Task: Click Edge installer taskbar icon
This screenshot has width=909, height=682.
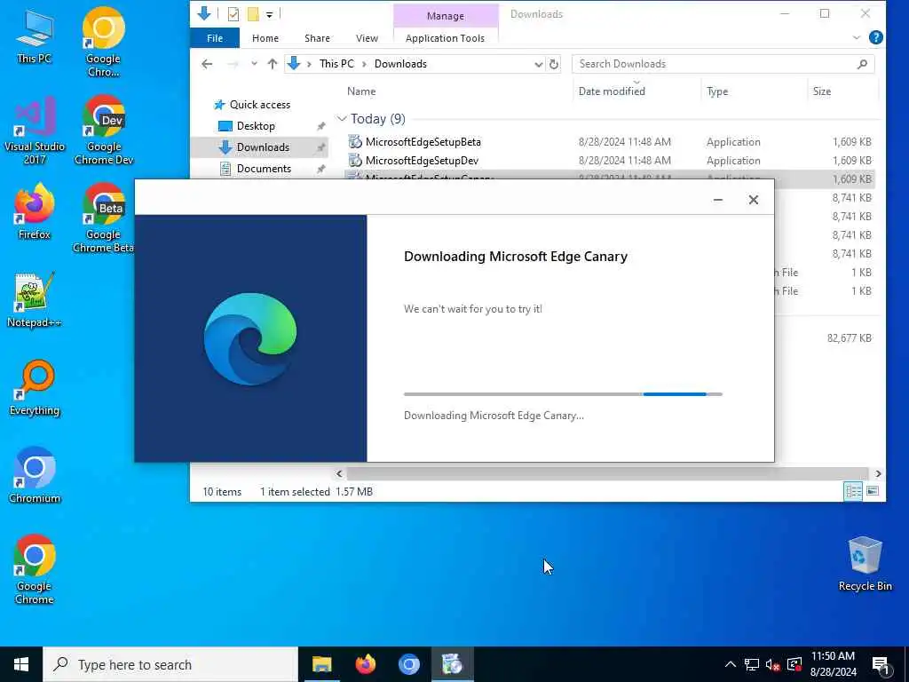Action: 452,664
